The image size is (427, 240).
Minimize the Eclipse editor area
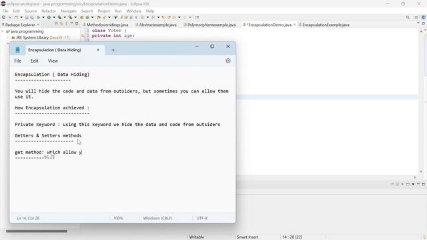418,23
